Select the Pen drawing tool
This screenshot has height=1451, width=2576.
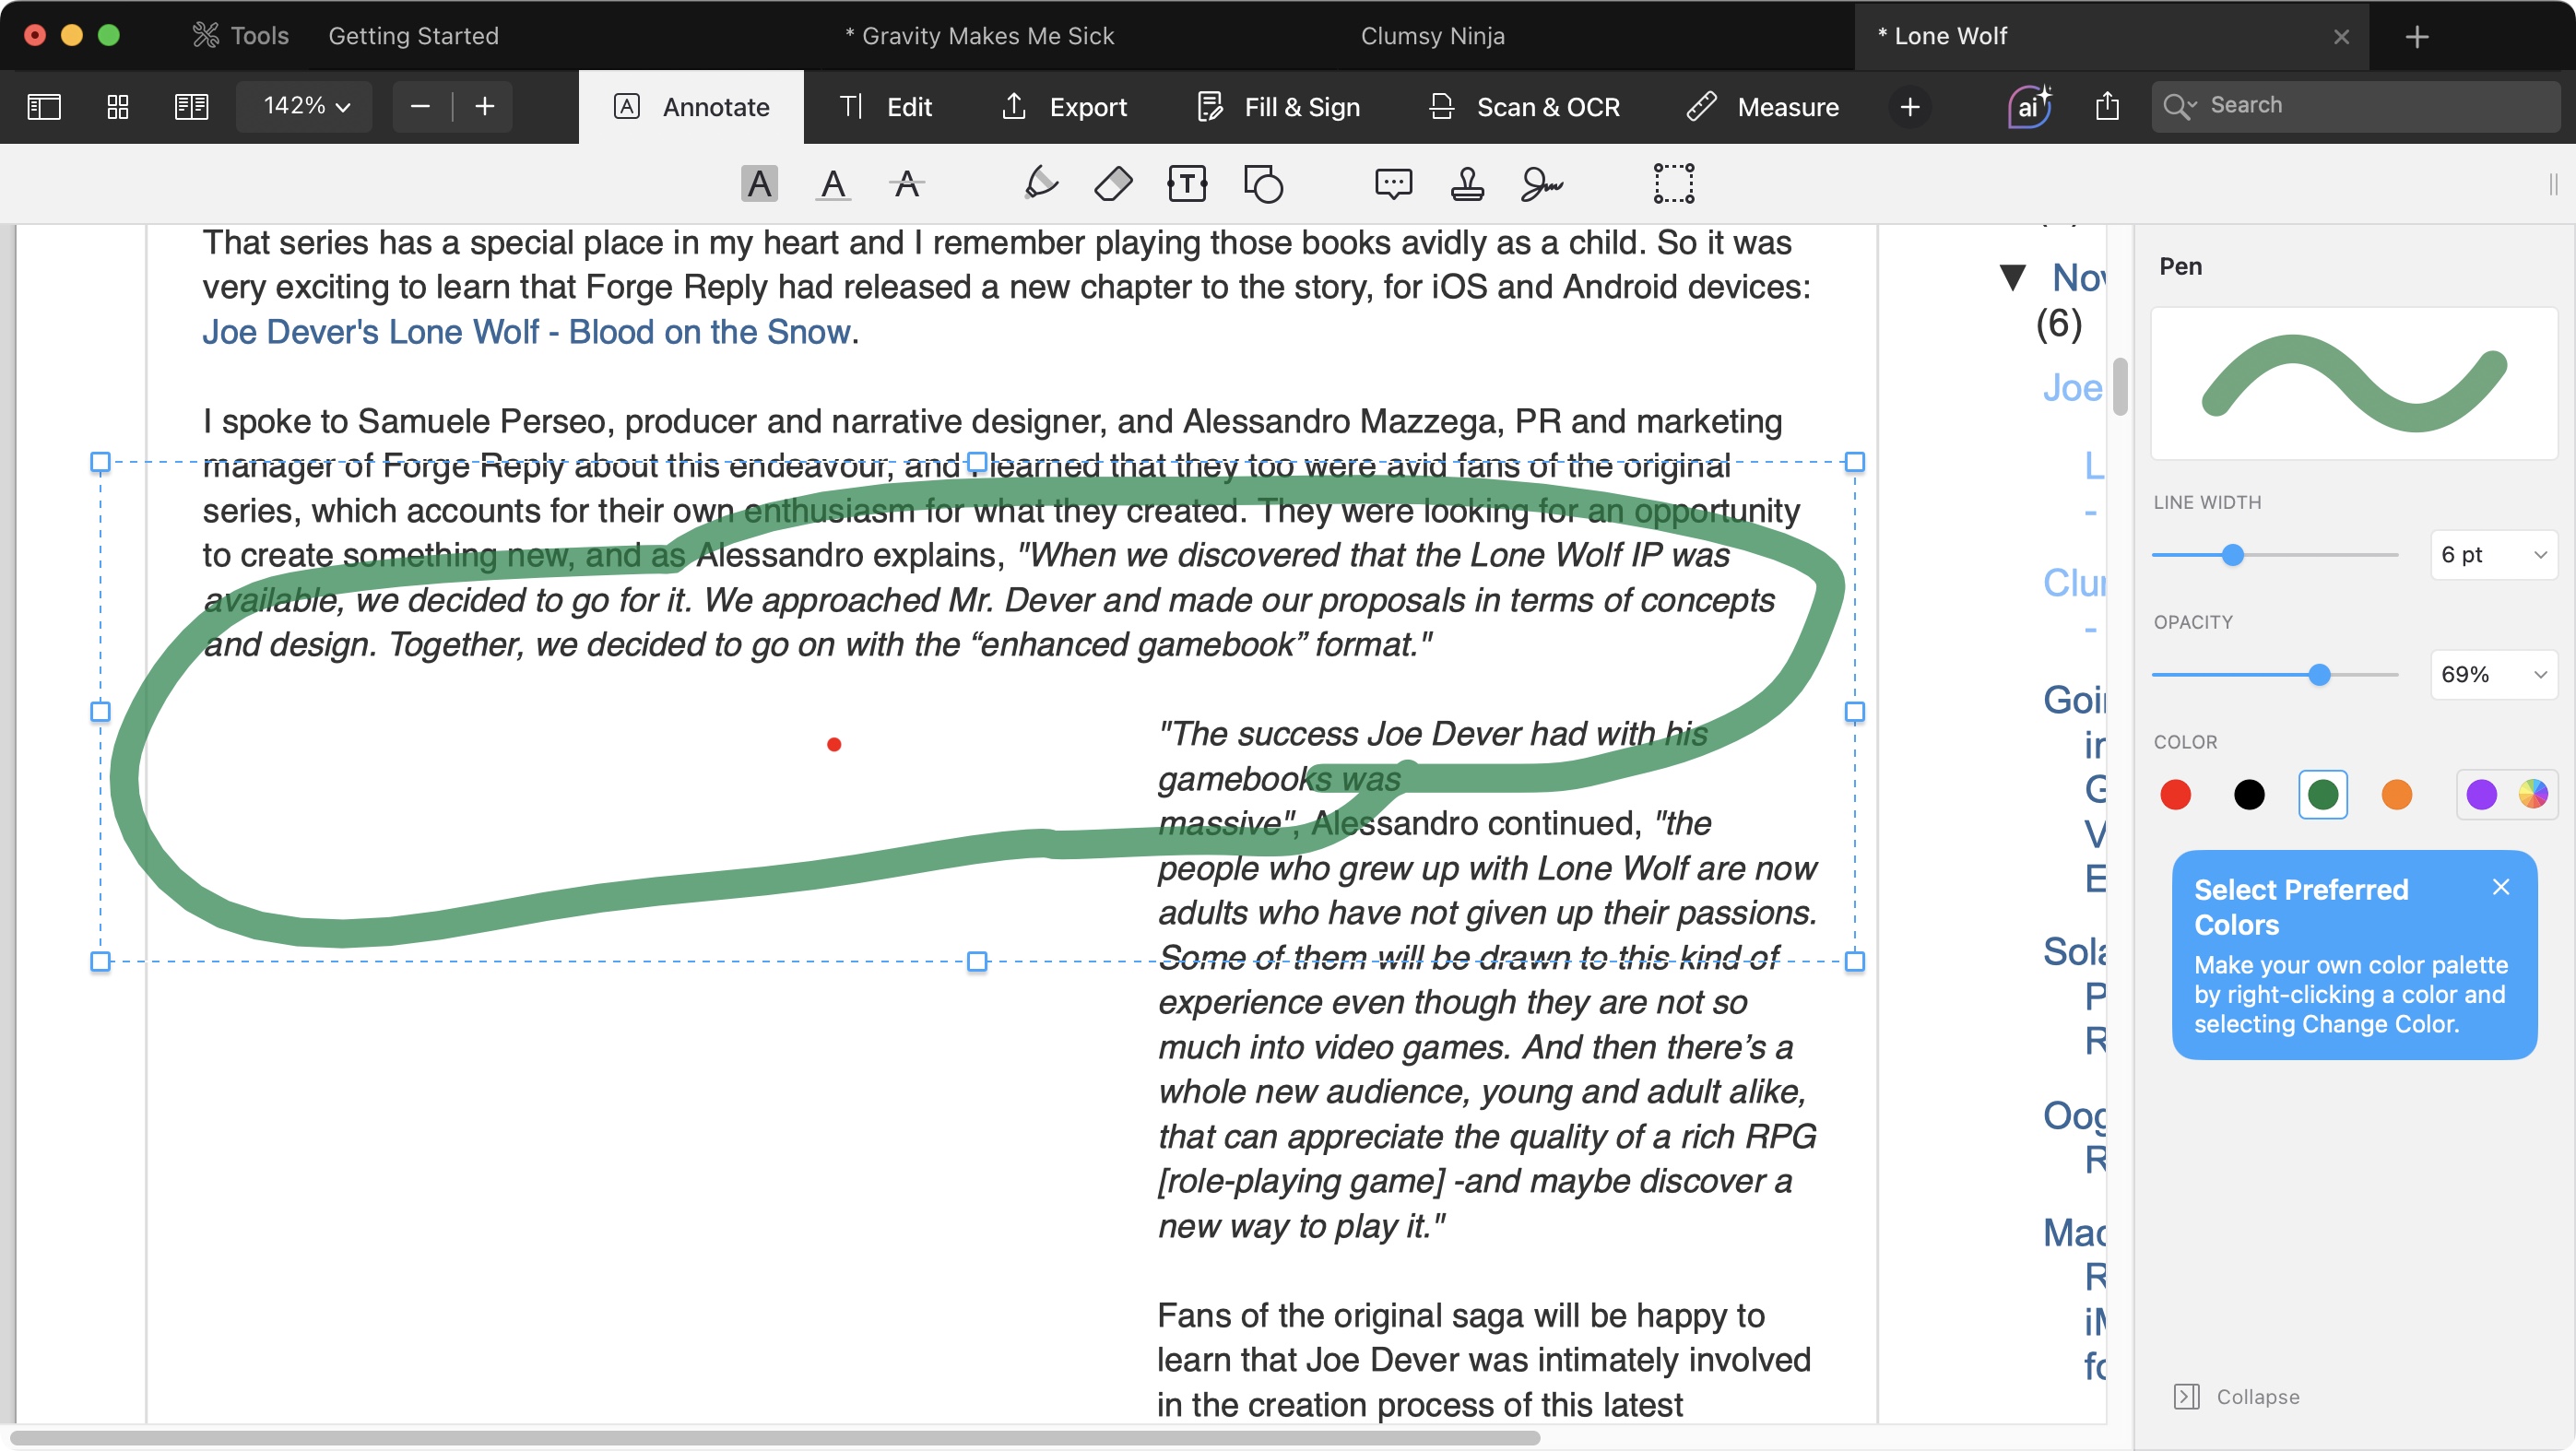(1040, 184)
